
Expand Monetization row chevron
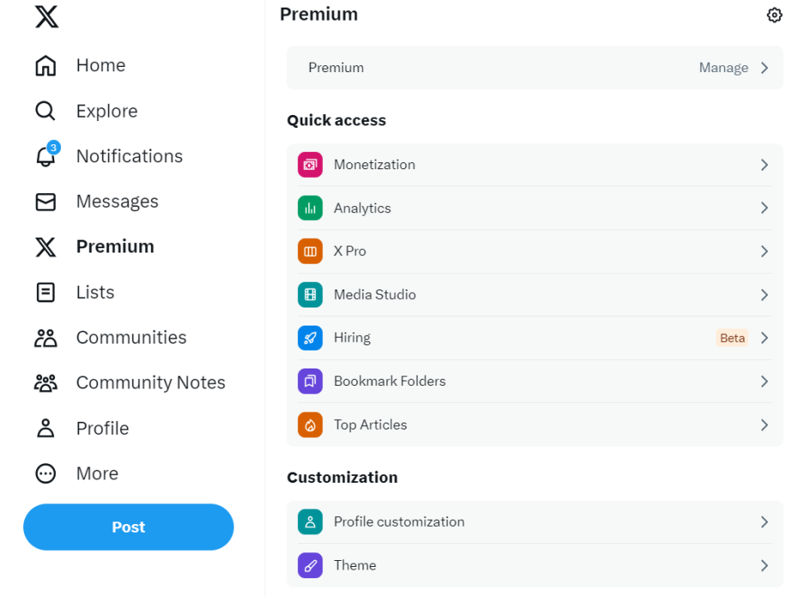764,165
